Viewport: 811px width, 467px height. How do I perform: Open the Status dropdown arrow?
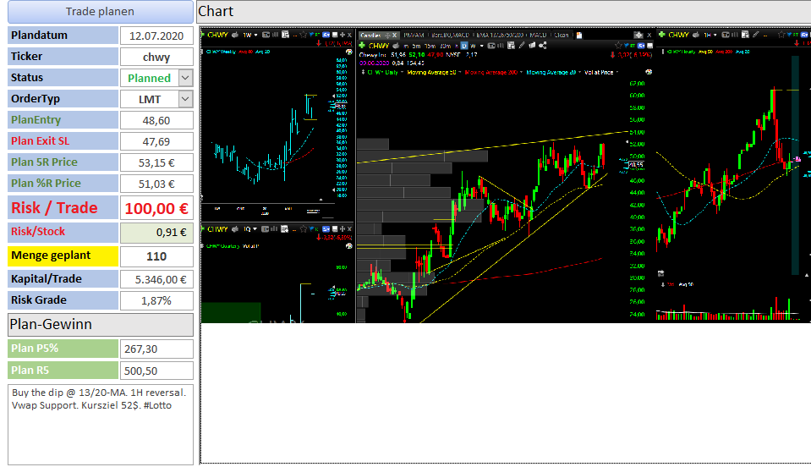click(x=185, y=78)
